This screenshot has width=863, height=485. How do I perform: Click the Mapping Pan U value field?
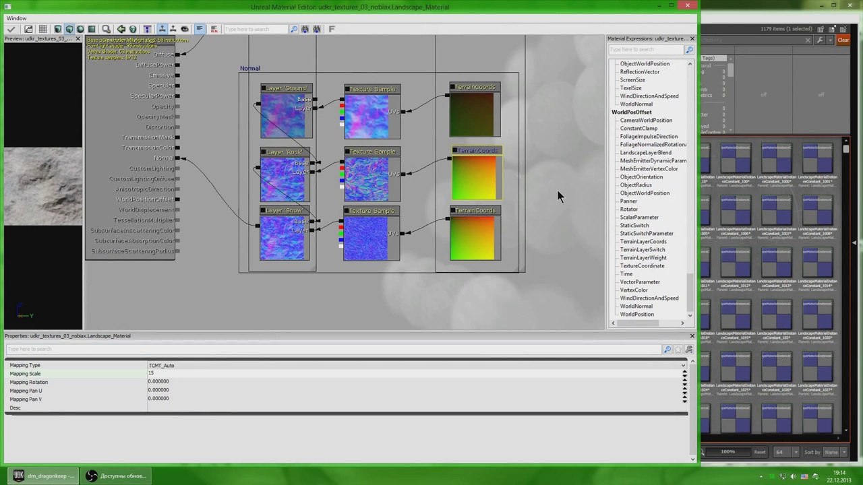click(x=415, y=390)
